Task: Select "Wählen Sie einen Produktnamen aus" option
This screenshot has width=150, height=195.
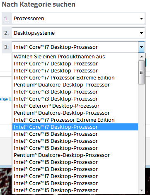Action: (75, 57)
